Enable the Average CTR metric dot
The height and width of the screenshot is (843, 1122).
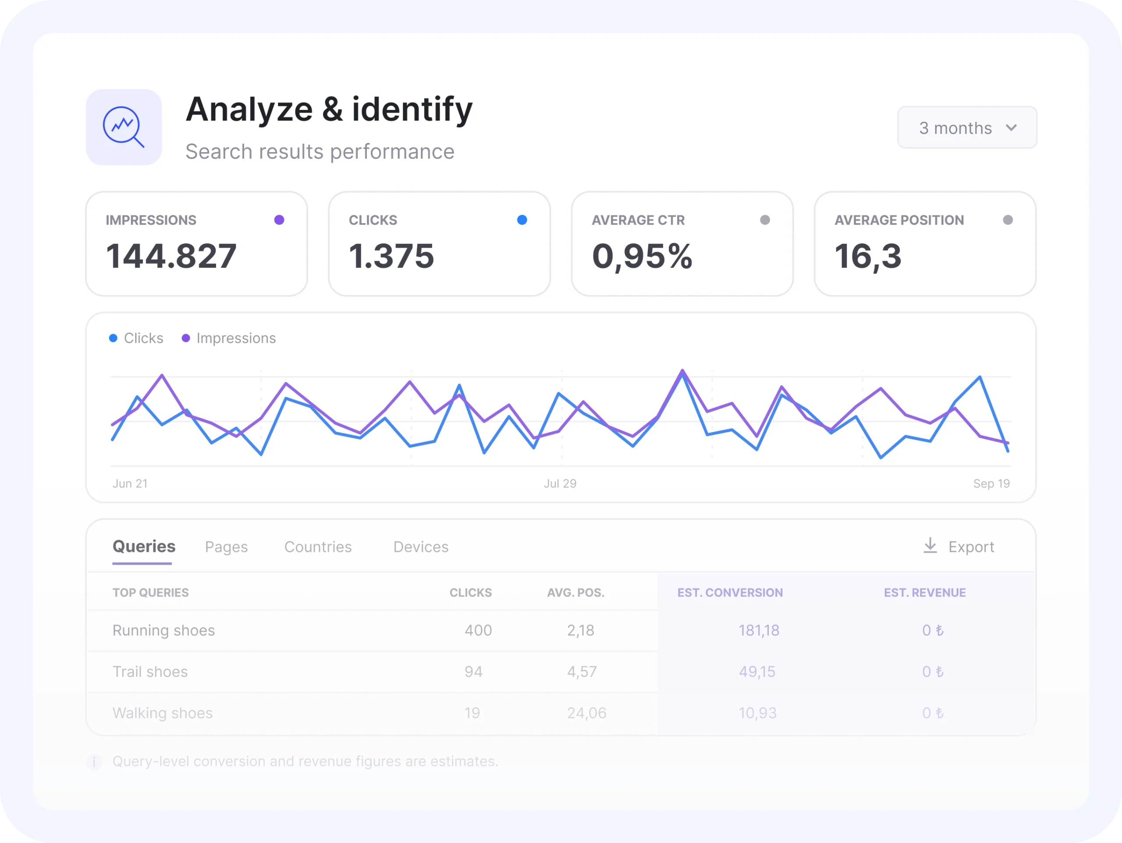pos(765,220)
